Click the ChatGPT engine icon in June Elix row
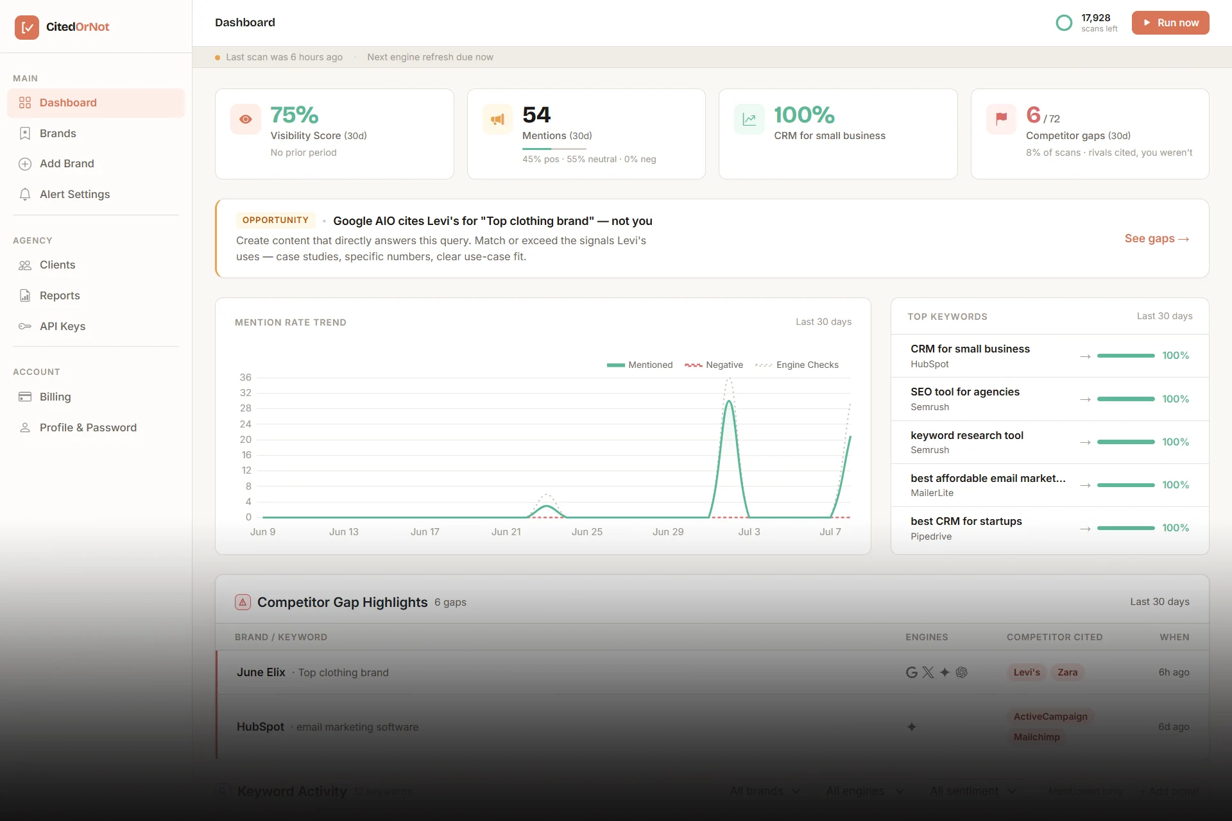The image size is (1232, 821). [x=961, y=672]
